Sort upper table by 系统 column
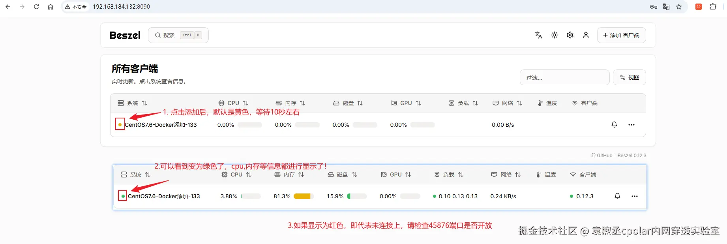Viewport: 727px width, 244px height. pos(133,103)
